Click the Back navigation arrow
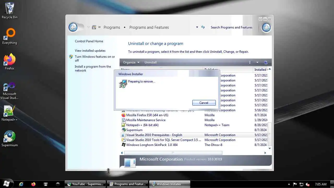The width and height of the screenshot is (334, 188). coord(73,27)
